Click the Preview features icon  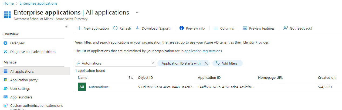[x=245, y=28]
